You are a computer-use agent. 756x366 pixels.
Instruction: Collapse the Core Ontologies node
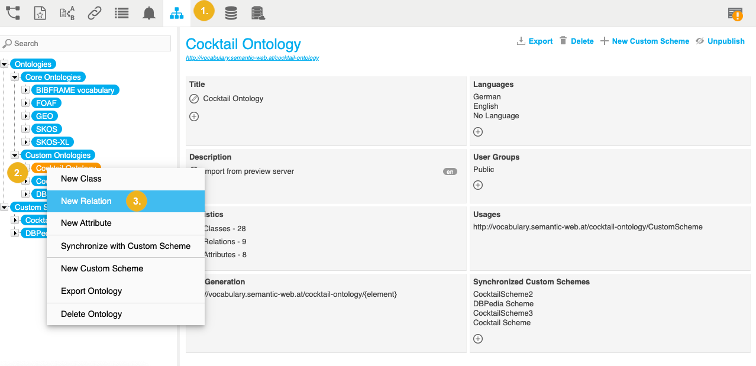15,77
